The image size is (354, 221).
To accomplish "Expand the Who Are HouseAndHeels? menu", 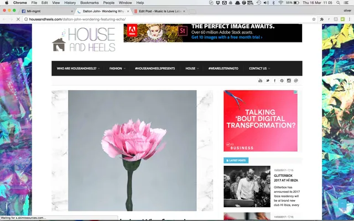I will click(78, 69).
